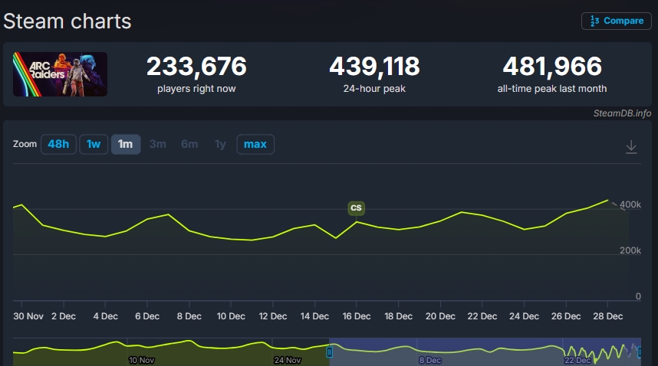
Task: Select the 1m zoom range
Action: pos(126,144)
